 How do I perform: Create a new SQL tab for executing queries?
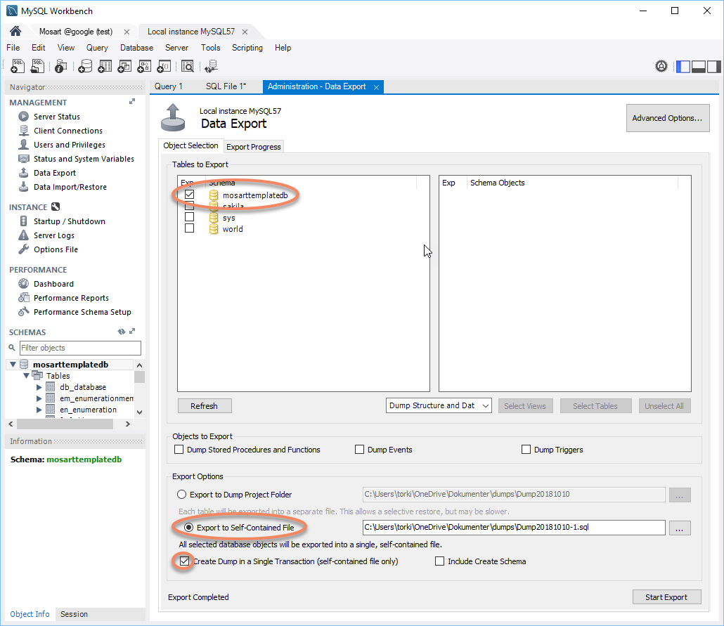[x=17, y=65]
